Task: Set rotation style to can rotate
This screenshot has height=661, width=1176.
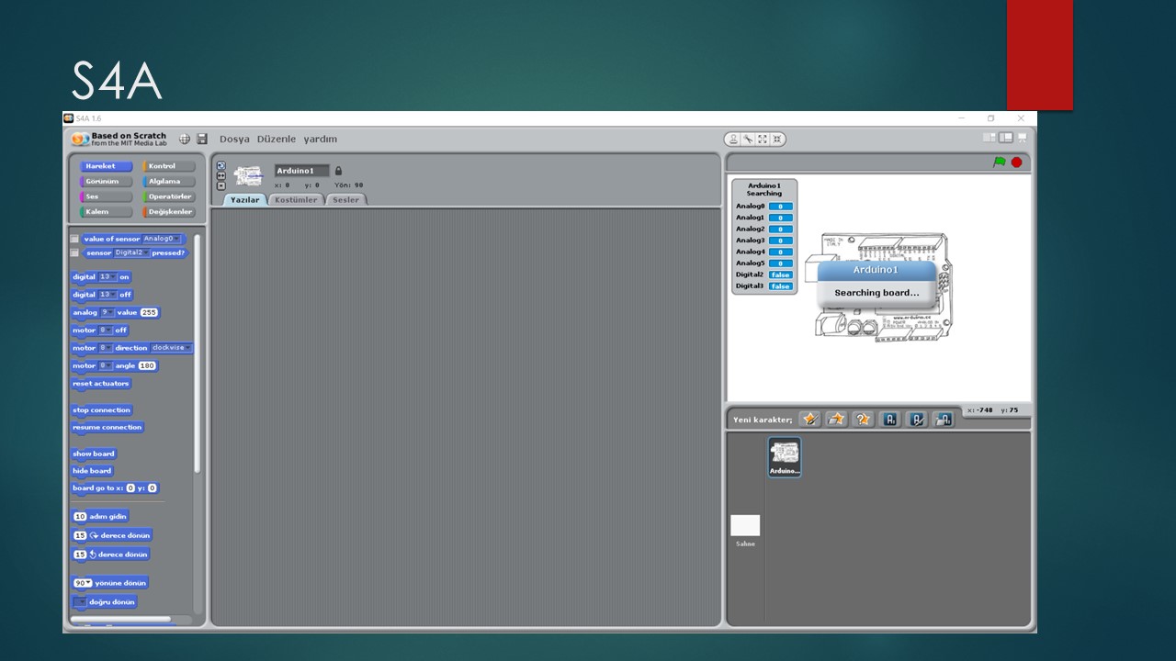Action: [220, 166]
